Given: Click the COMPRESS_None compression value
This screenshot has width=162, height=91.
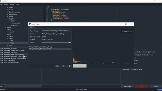Looking at the screenshot, I should 136,70.
